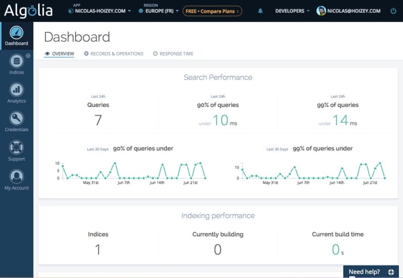
Task: Open Credentials key icon
Action: (17, 118)
